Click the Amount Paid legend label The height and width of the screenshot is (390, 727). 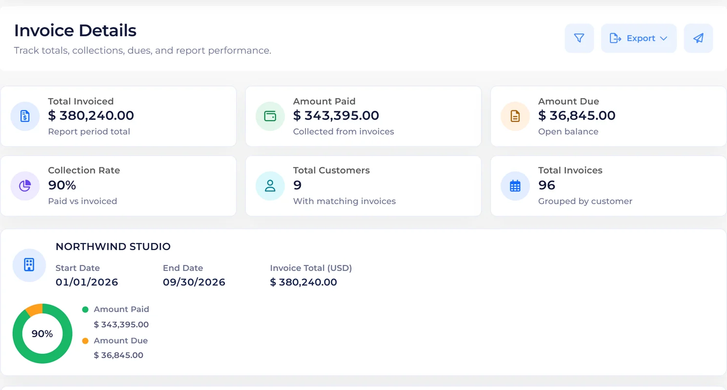[121, 309]
